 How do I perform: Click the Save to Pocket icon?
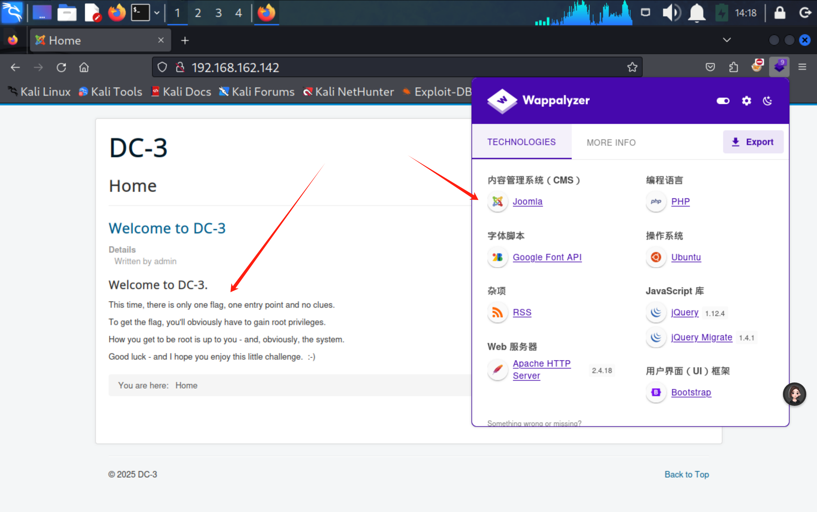710,67
